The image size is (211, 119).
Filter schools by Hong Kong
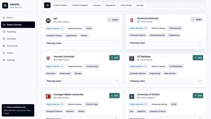[126, 5]
